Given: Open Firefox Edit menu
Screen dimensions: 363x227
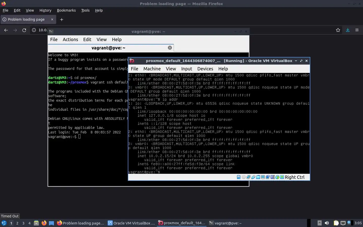Looking at the screenshot, I should pos(17,10).
